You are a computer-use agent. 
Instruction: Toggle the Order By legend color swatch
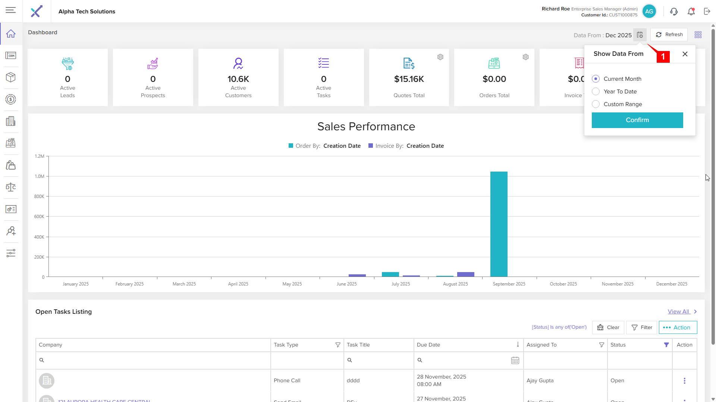291,146
